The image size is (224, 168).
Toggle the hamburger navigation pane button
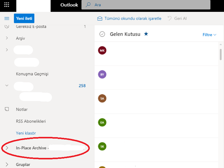(x=7, y=19)
